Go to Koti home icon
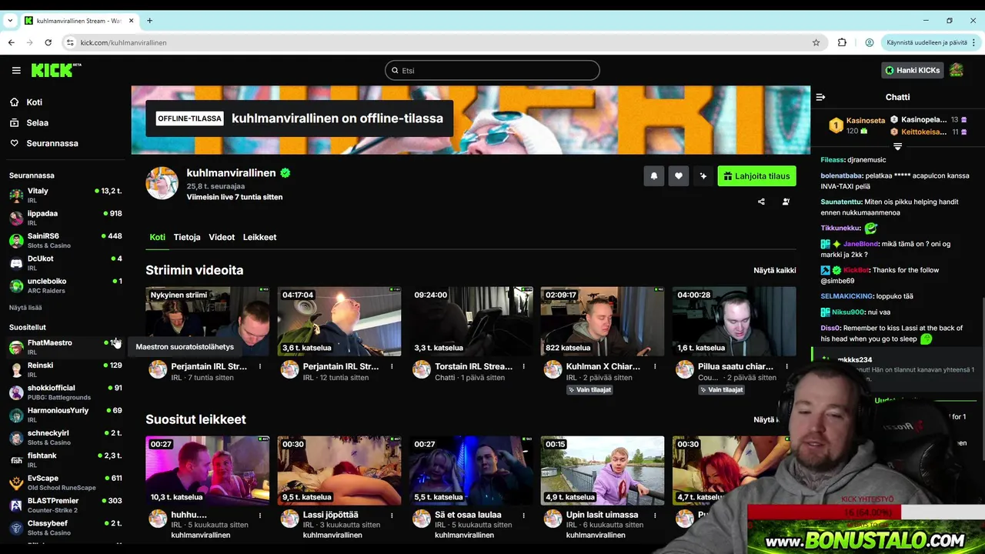This screenshot has height=554, width=985. (x=14, y=102)
